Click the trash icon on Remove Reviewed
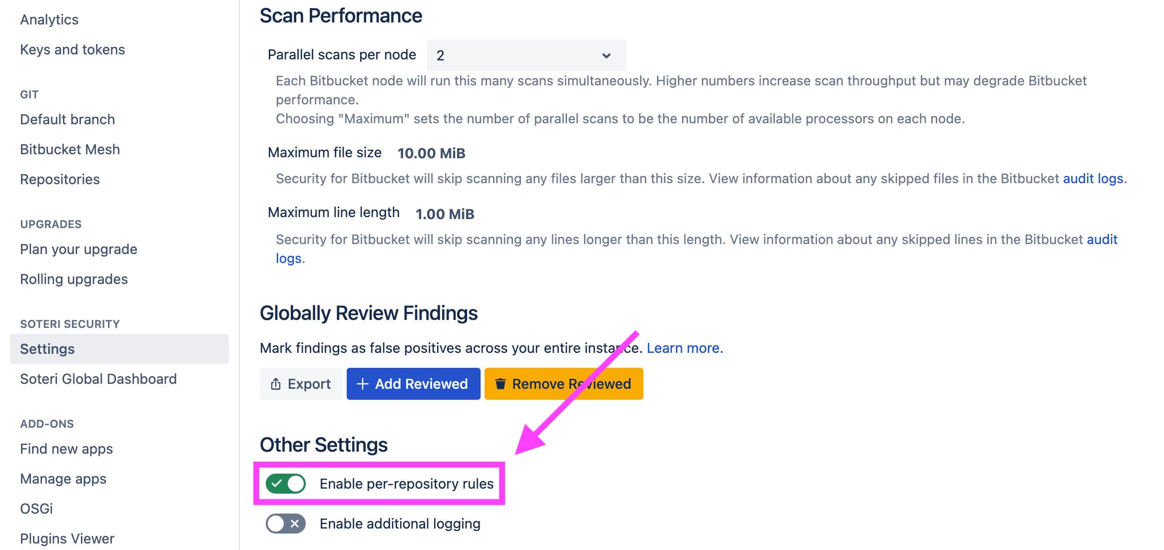1164x550 pixels. (x=501, y=383)
